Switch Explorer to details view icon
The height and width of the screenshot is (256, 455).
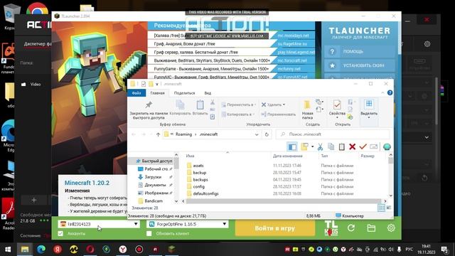381,208
